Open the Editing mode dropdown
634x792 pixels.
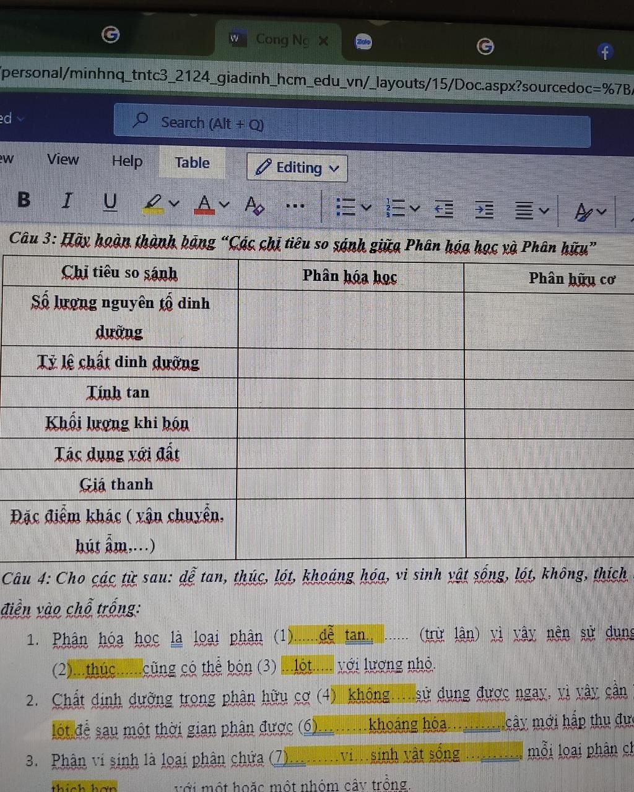pos(297,168)
